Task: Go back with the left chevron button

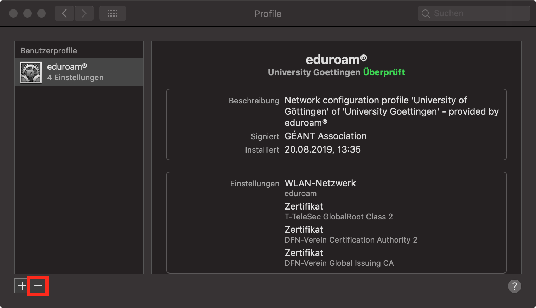Action: [64, 13]
